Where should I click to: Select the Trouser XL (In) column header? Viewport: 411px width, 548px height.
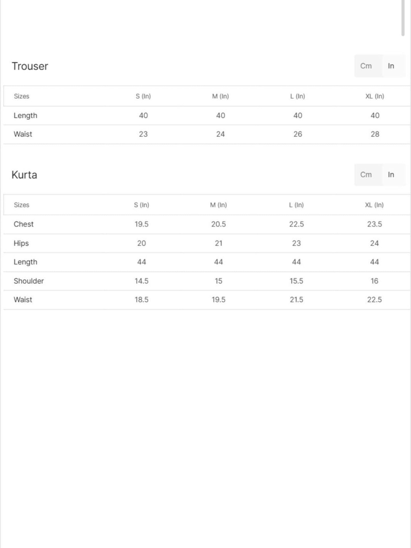coord(375,96)
